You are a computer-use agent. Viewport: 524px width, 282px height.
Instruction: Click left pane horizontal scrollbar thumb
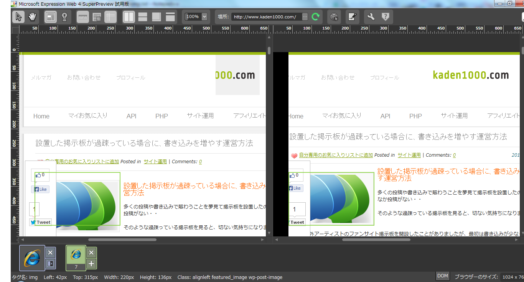(x=122, y=240)
